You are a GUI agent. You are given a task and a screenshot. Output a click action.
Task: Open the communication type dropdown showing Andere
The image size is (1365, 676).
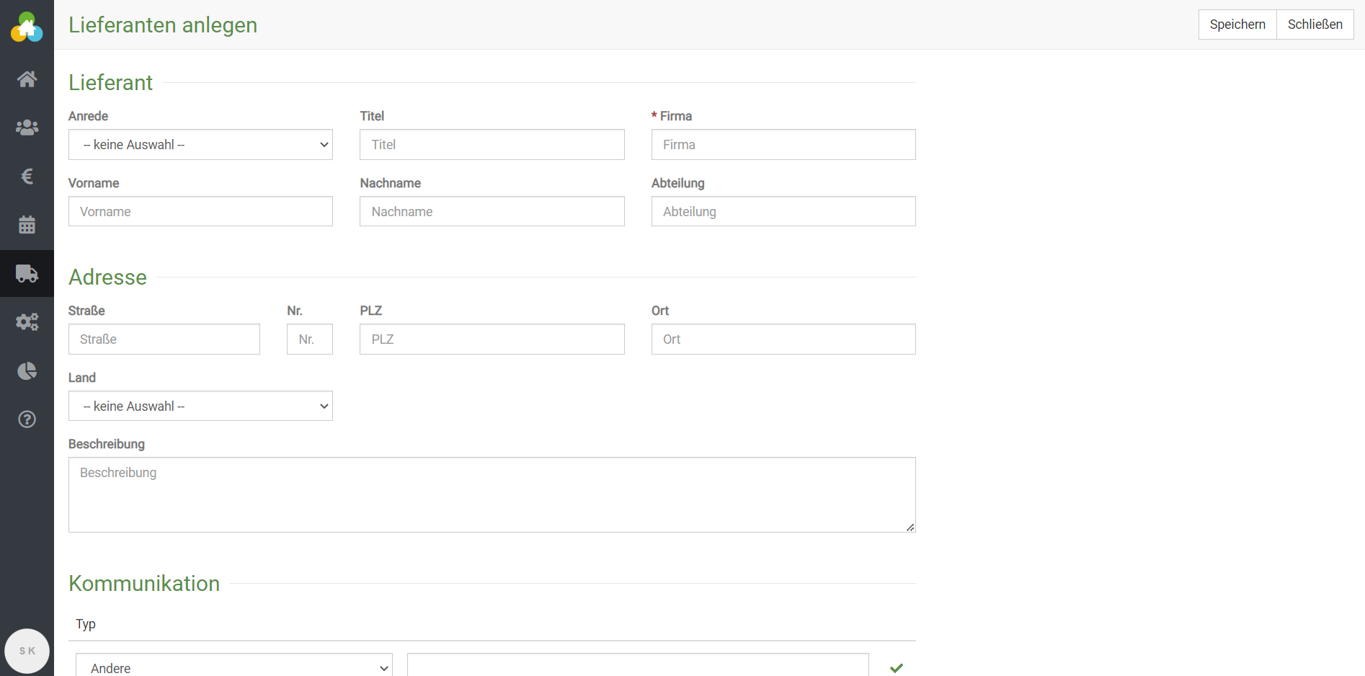coord(234,667)
